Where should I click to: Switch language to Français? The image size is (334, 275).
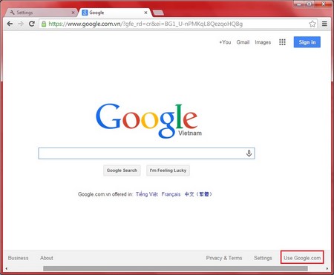[x=171, y=194]
